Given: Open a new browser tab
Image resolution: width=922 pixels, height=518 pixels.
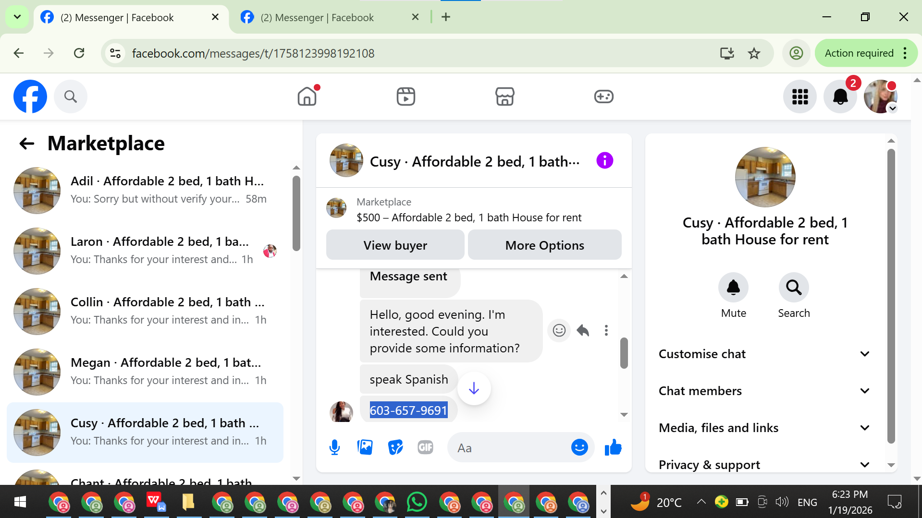Looking at the screenshot, I should [446, 17].
